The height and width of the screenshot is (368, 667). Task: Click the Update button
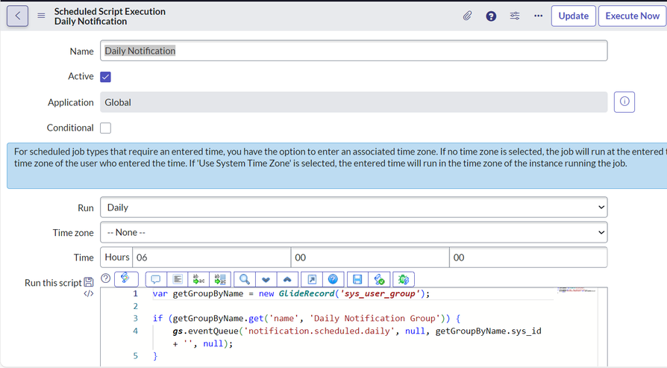tap(574, 16)
